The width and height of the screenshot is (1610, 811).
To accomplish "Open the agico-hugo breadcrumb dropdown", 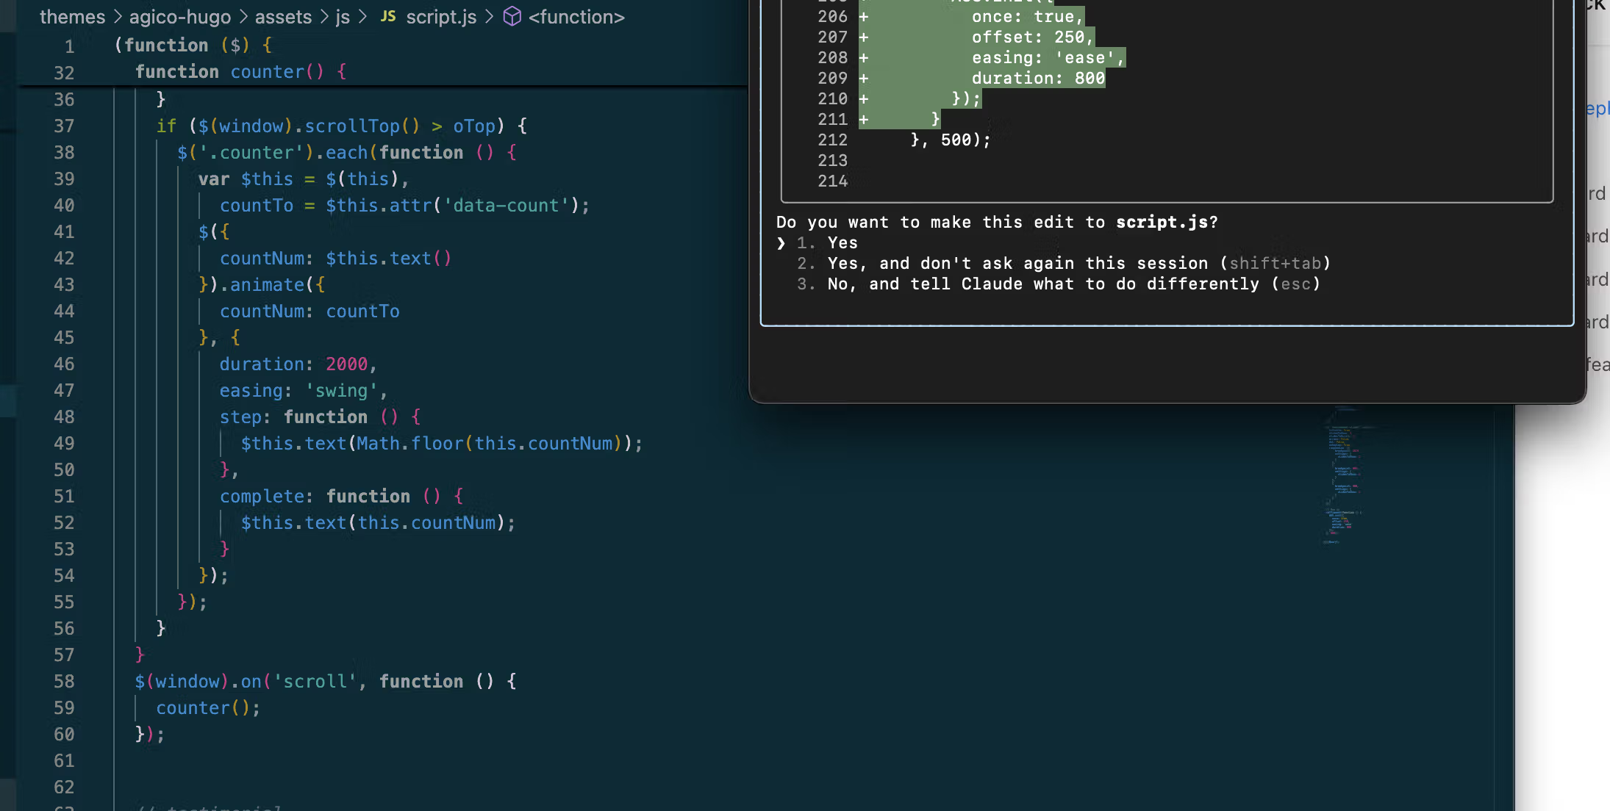I will tap(179, 17).
